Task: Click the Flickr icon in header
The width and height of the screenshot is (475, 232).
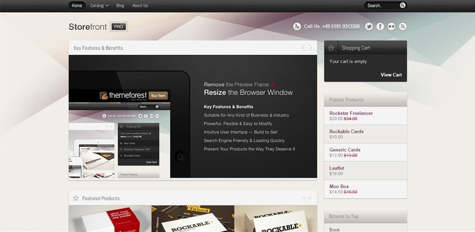Action: [x=391, y=26]
